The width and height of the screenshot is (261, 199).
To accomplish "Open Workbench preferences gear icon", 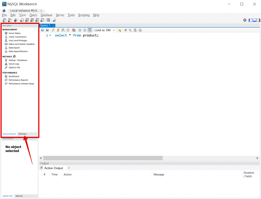I will click(x=245, y=20).
